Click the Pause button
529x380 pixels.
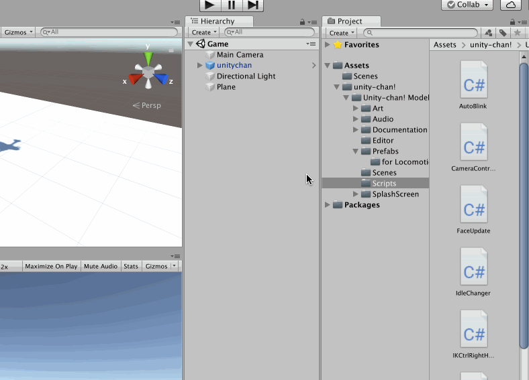pyautogui.click(x=231, y=5)
